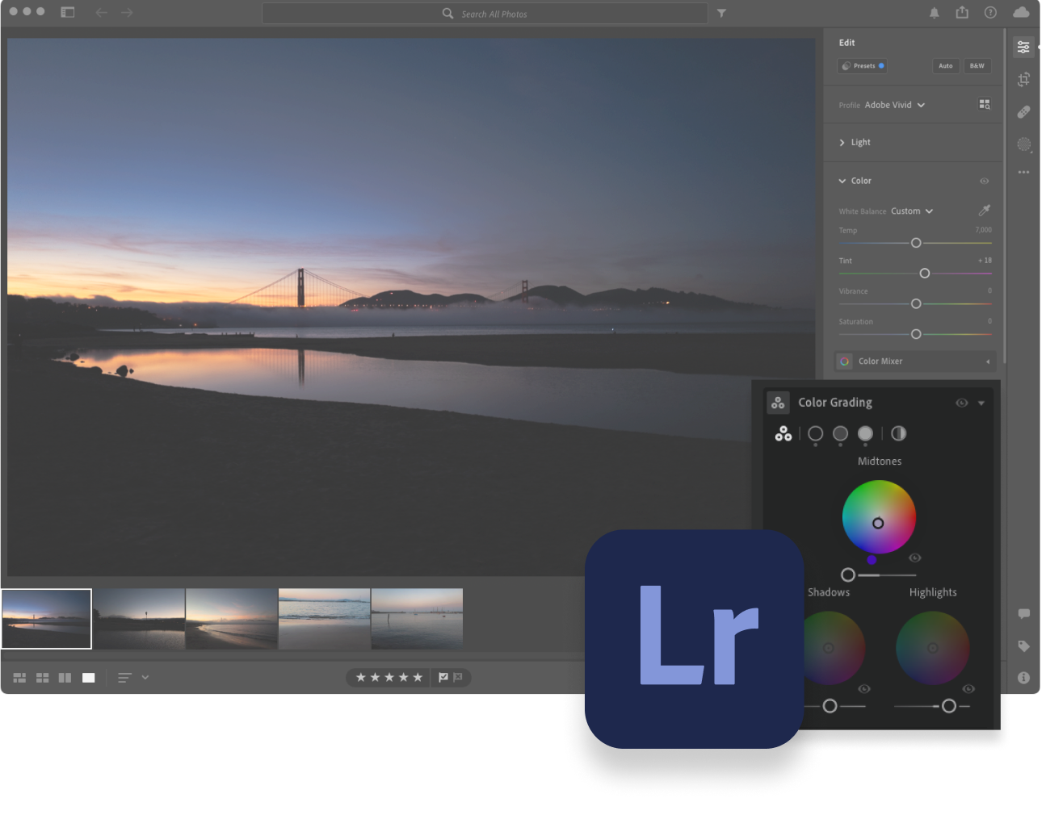Open the comments speech bubble panel

[x=1023, y=614]
